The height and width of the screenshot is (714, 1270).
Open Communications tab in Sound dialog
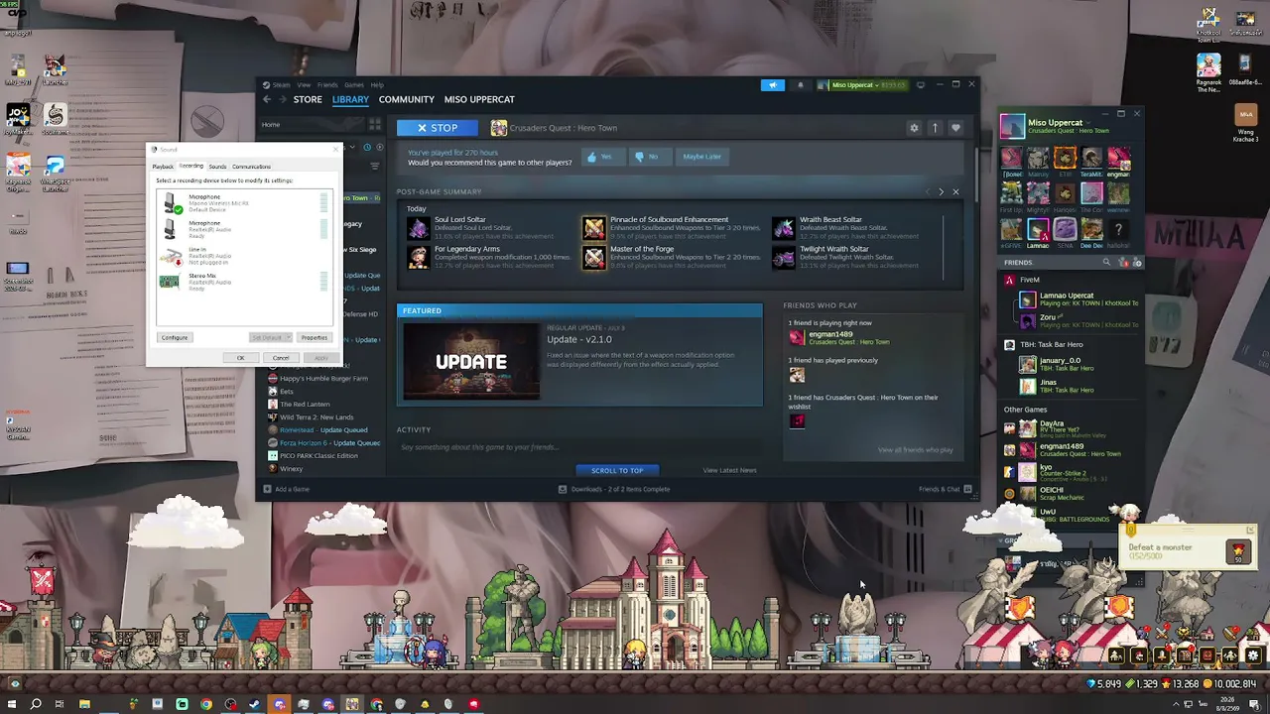click(x=251, y=167)
